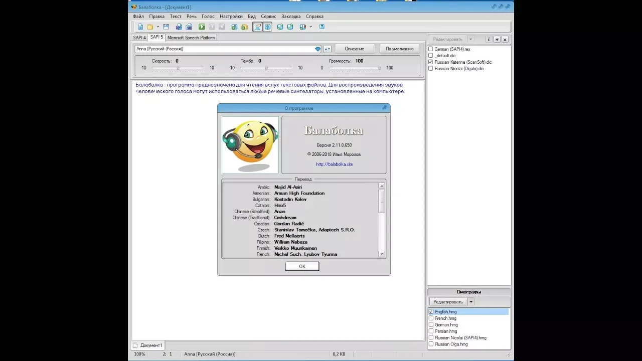Click the first green bookmark icon
The height and width of the screenshot is (361, 642).
(280, 27)
